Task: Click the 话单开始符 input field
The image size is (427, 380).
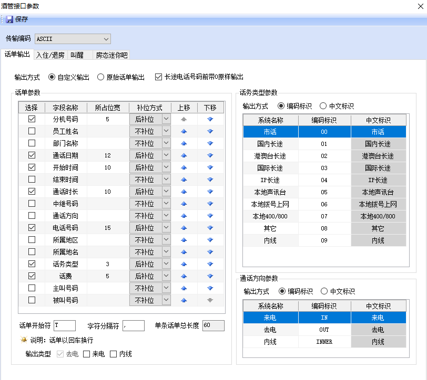Action: coord(64,325)
